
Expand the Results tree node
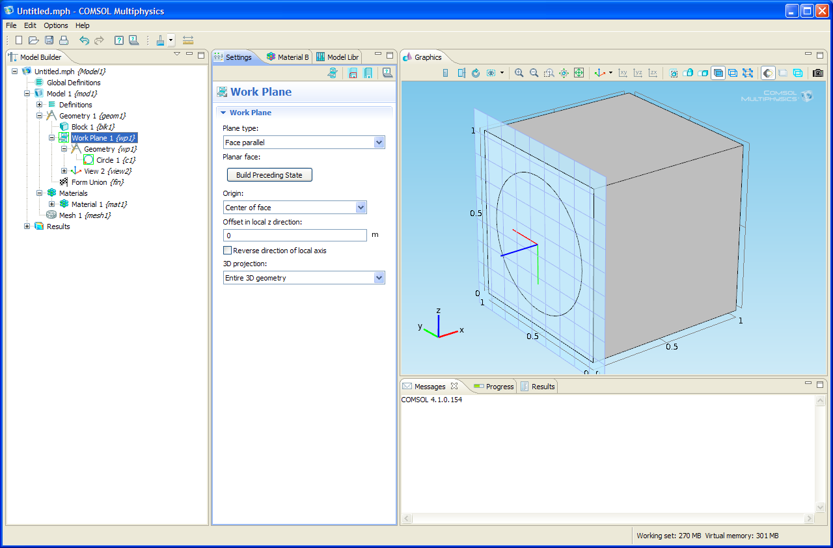click(x=27, y=226)
